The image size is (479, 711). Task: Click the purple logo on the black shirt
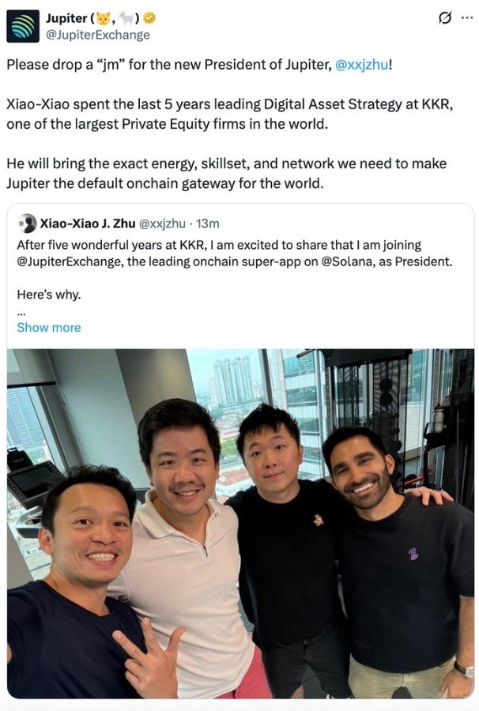[x=413, y=554]
